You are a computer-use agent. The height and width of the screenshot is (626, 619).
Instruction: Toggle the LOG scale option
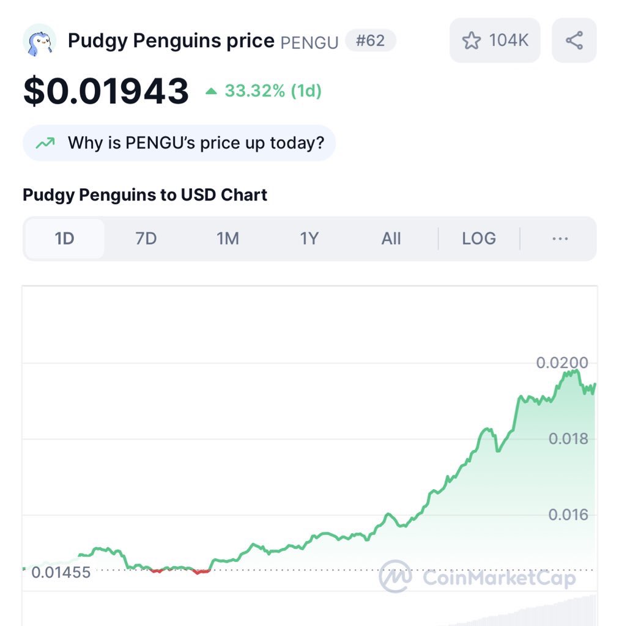pyautogui.click(x=479, y=239)
